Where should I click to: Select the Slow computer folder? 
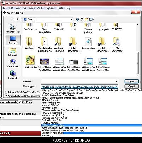[45, 28]
